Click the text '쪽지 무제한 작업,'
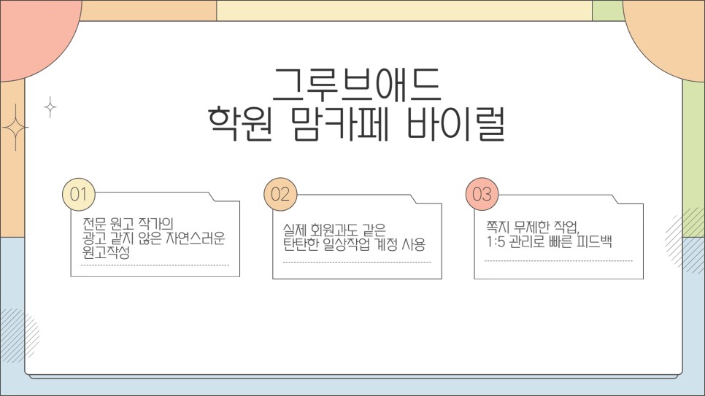The image size is (705, 396). pos(532,227)
